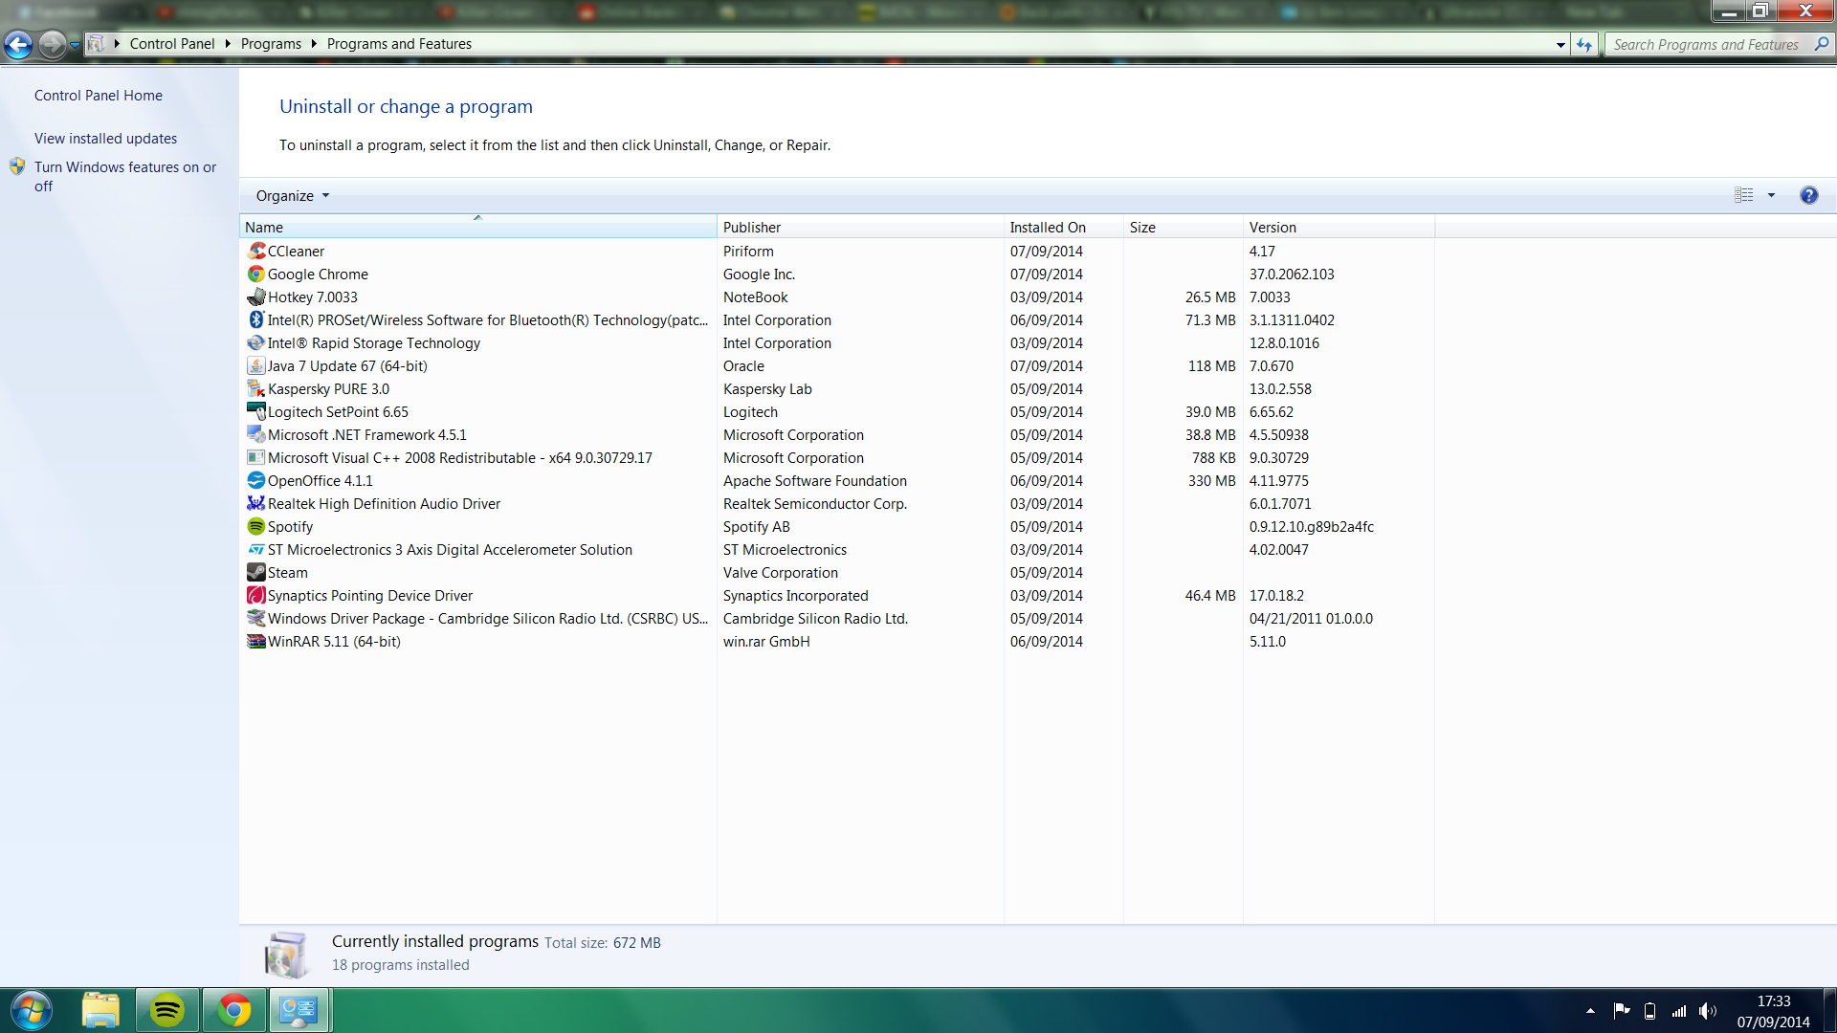This screenshot has width=1837, height=1033.
Task: Click the change view icon
Action: (x=1744, y=195)
